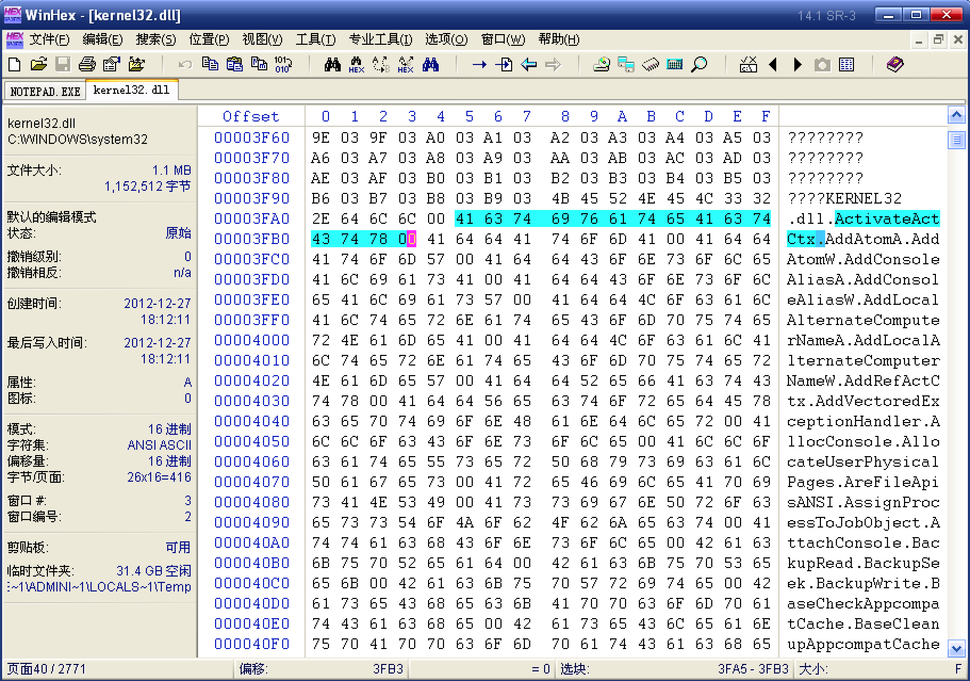Click the purple help book icon
This screenshot has height=681, width=970.
(895, 64)
